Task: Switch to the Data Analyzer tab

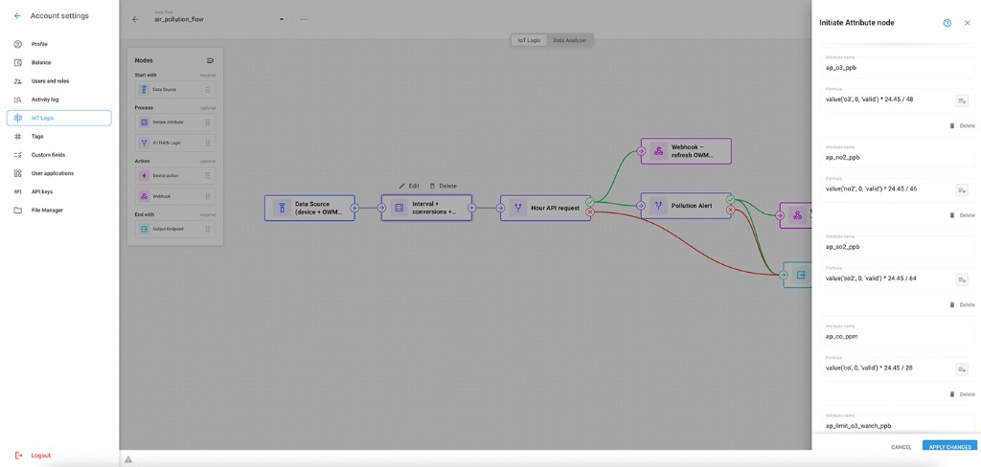Action: (x=569, y=40)
